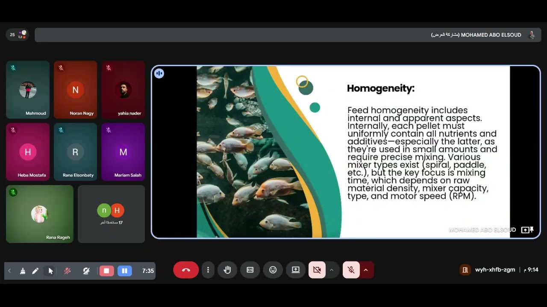Screen dimensions: 547x307
Task: Click the Homogeneity slide heading
Action: (381, 89)
